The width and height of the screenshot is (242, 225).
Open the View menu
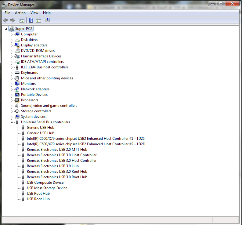[x=34, y=13]
